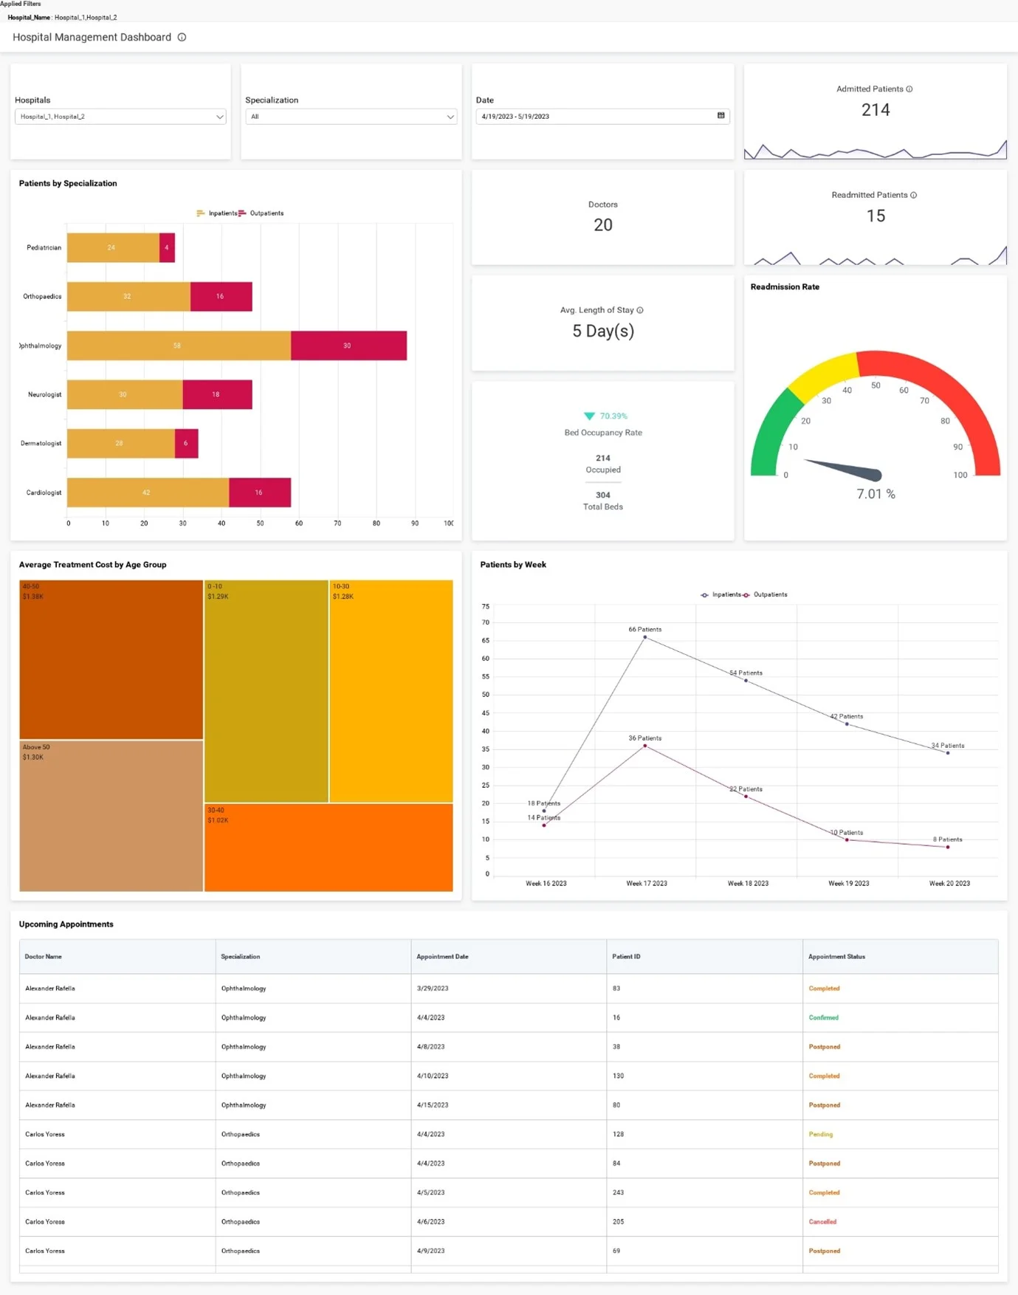Viewport: 1018px width, 1295px height.
Task: Click the Avg. Length of Stay info icon
Action: pos(640,310)
